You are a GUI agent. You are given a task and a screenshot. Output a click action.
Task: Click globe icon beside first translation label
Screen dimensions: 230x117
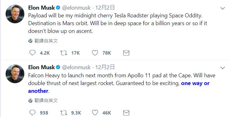[30, 41]
